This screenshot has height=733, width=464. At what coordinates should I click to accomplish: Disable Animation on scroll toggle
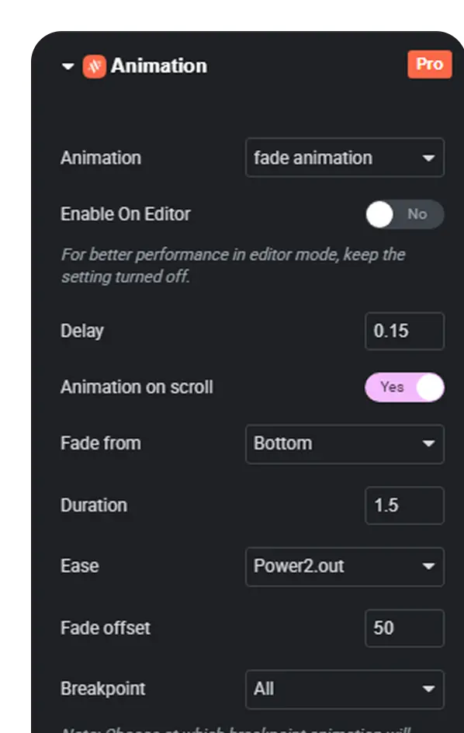(x=405, y=387)
